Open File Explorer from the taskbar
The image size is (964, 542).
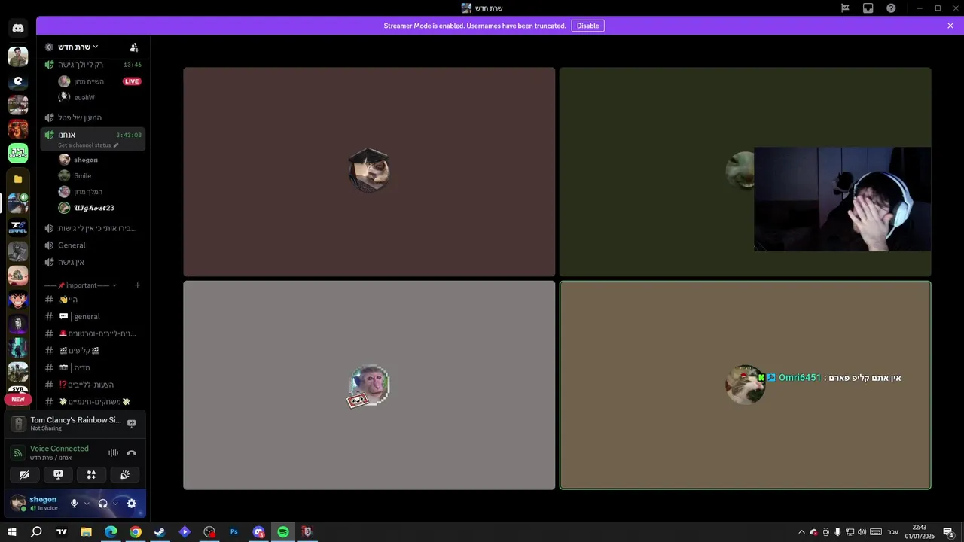click(86, 532)
